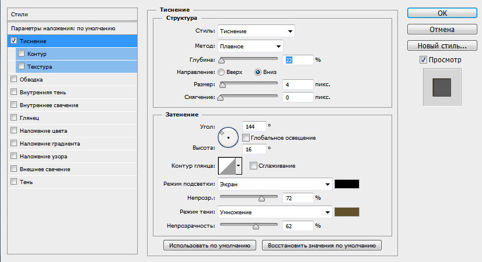Enable the Контур checkbox
The height and width of the screenshot is (262, 482).
click(x=21, y=54)
